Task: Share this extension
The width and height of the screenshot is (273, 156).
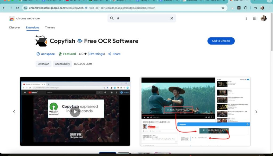Action: pos(114,54)
